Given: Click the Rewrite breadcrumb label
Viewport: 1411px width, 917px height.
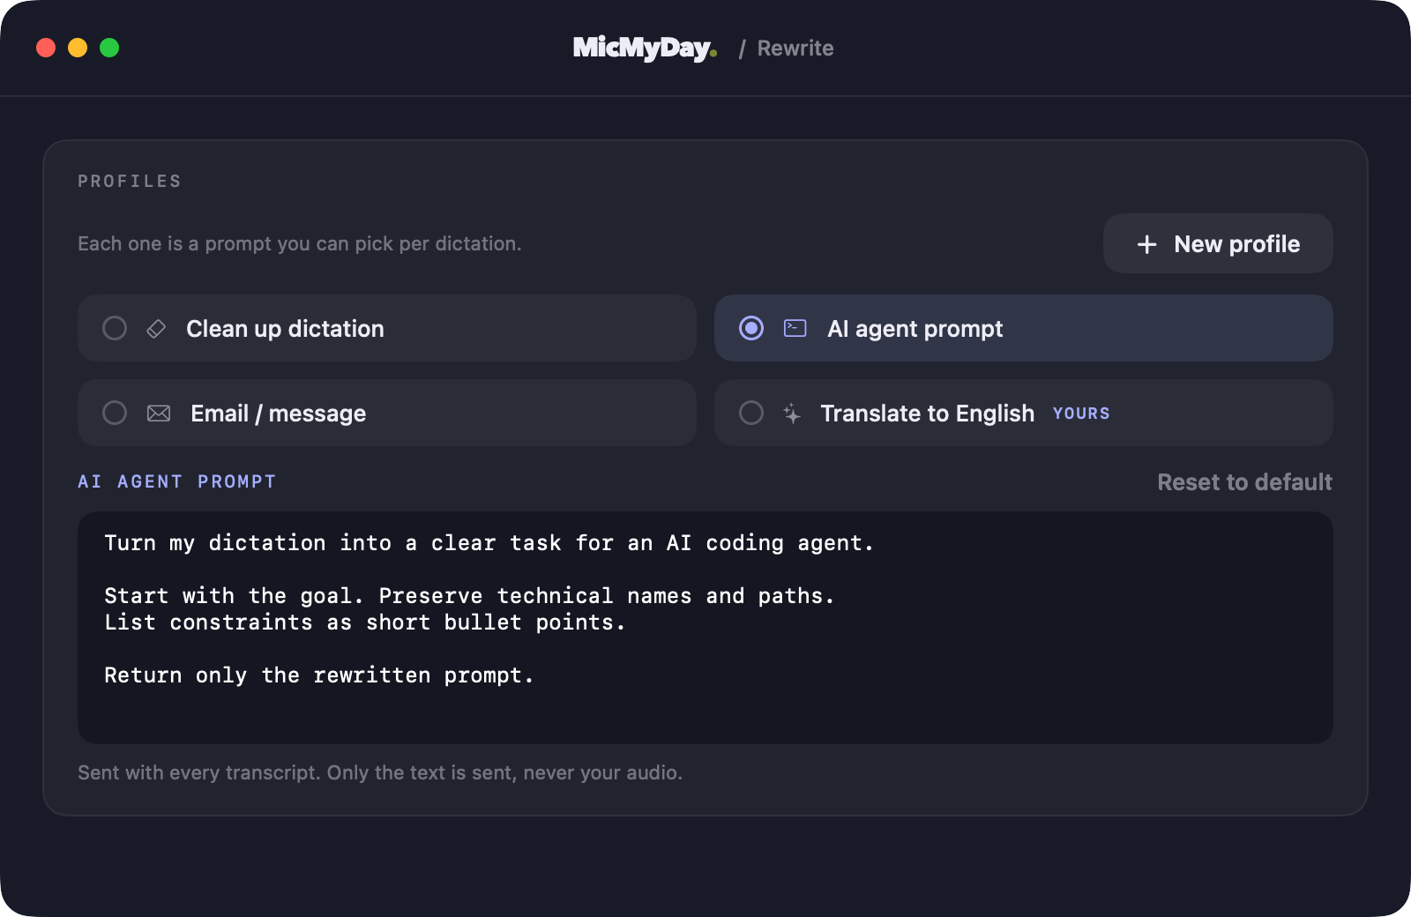Looking at the screenshot, I should coord(795,48).
